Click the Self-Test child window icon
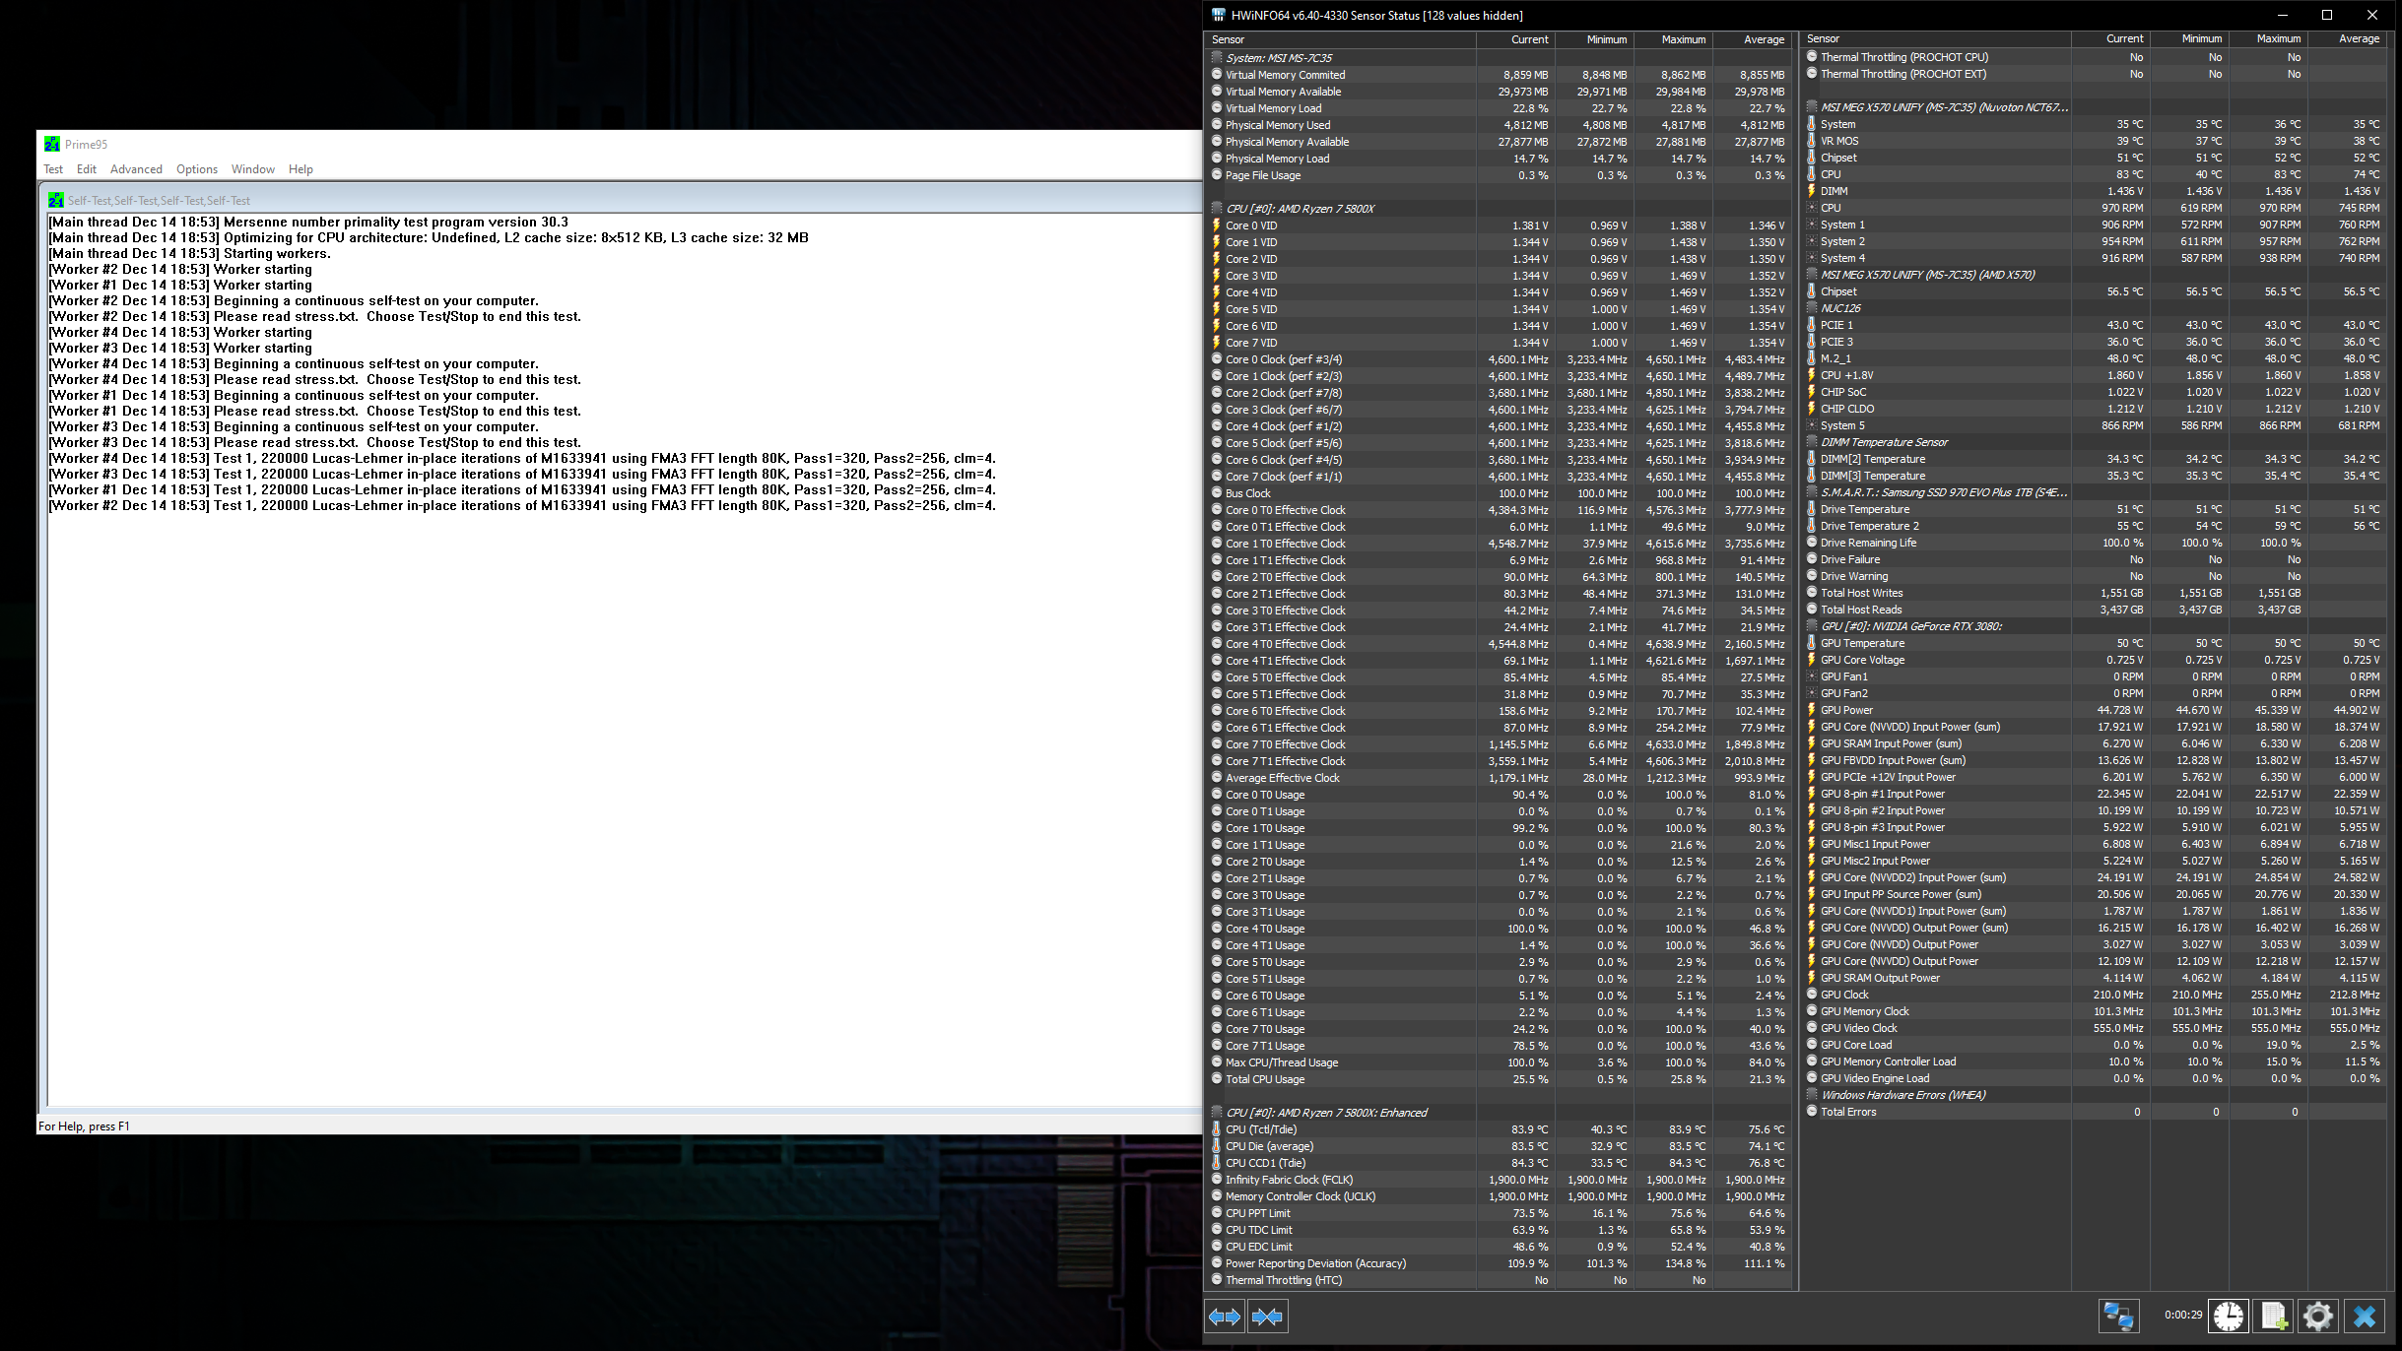Viewport: 2402px width, 1351px height. [x=56, y=200]
